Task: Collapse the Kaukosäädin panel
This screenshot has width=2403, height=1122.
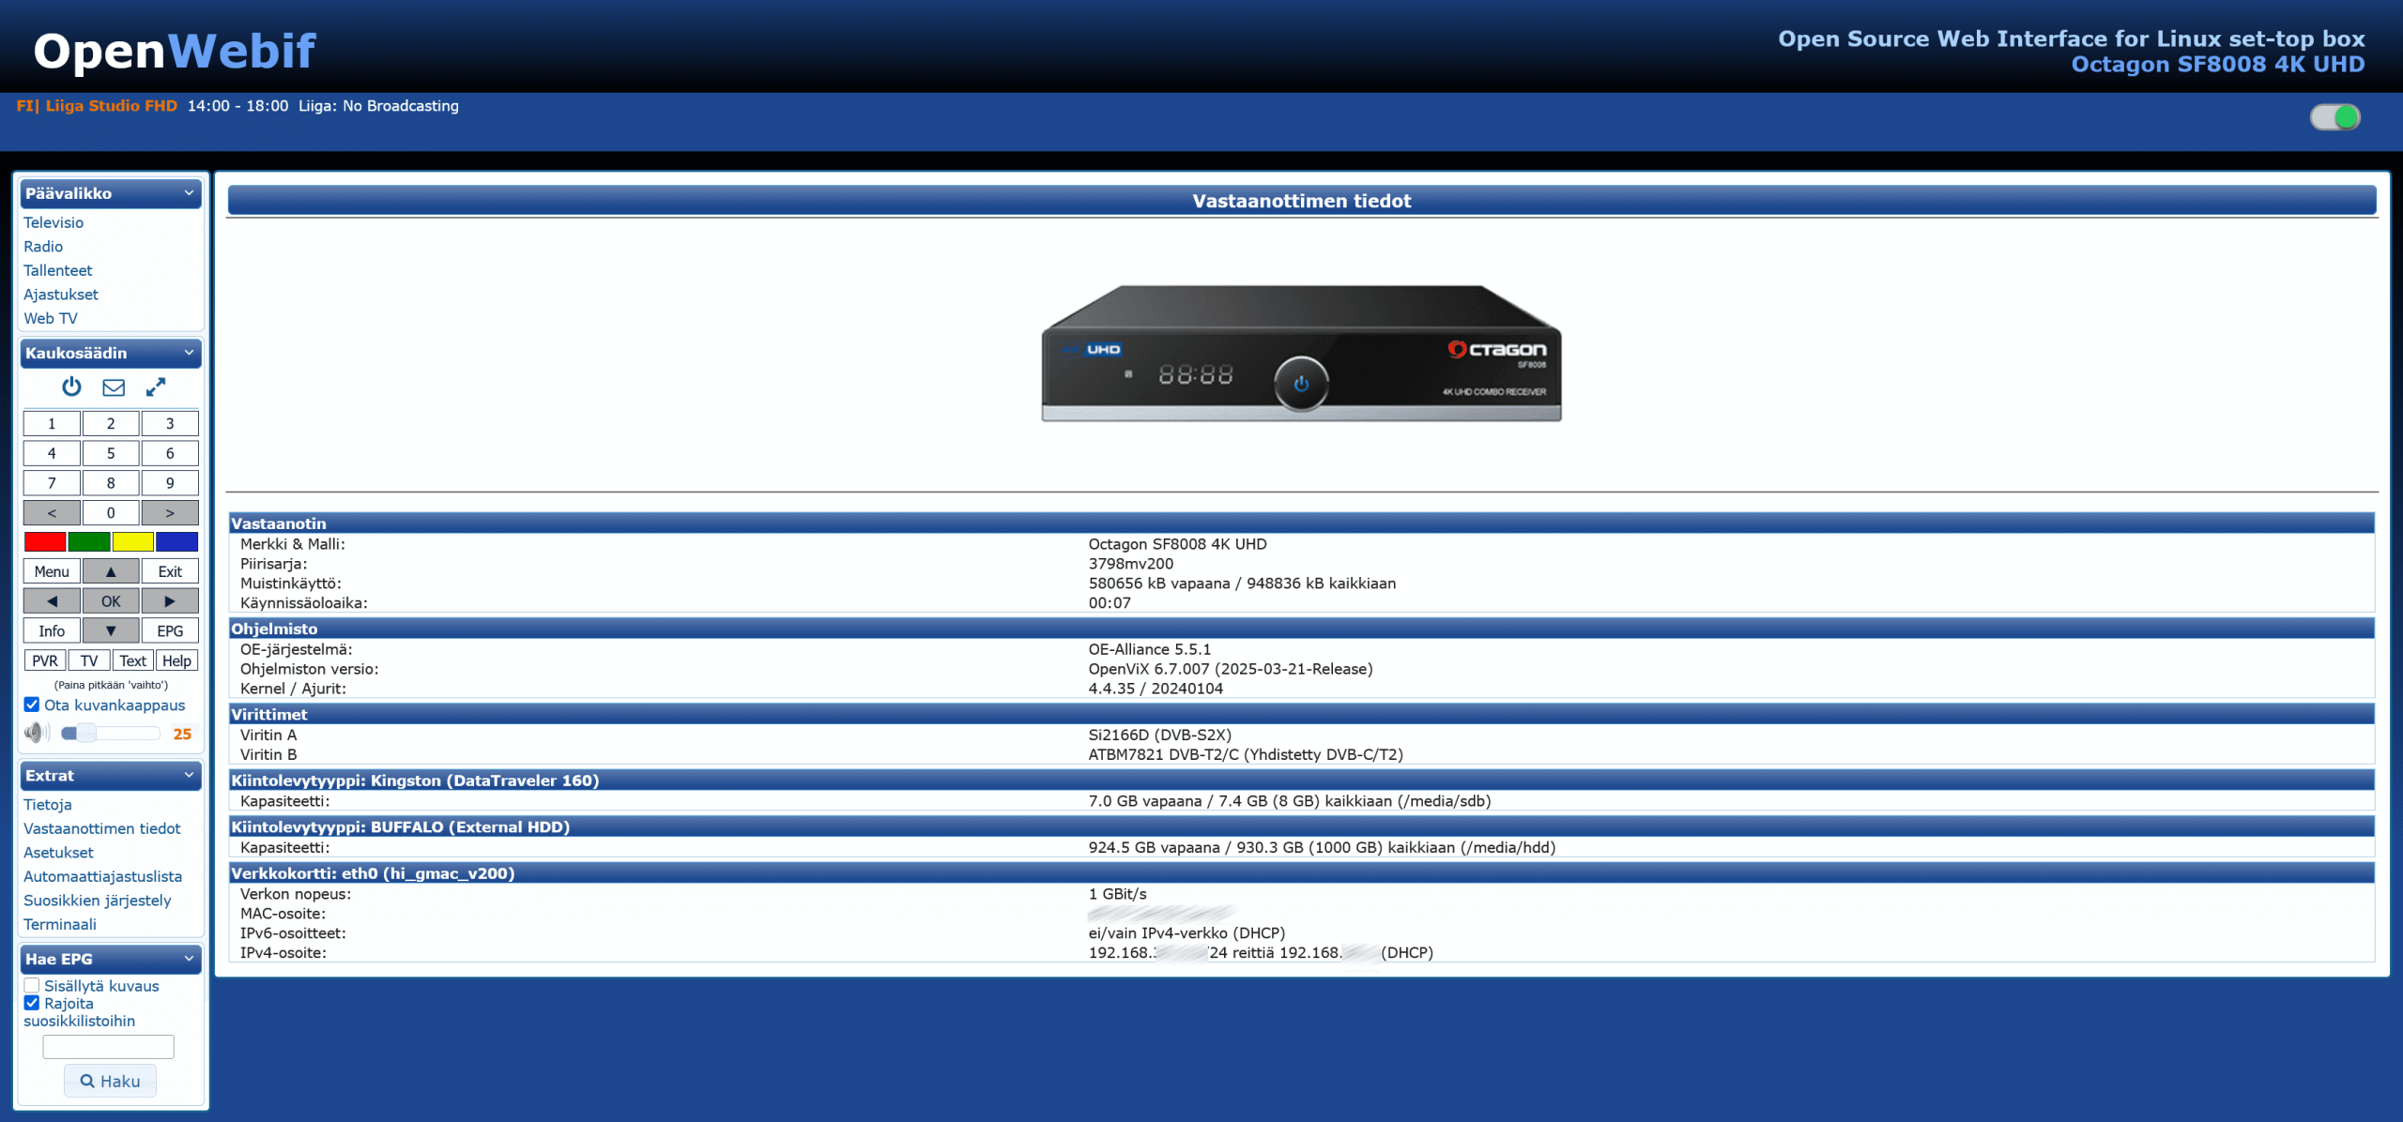Action: coord(189,353)
